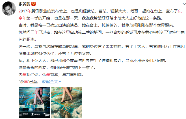
Task: Collapse the post via 收起全文
Action: coord(50,82)
